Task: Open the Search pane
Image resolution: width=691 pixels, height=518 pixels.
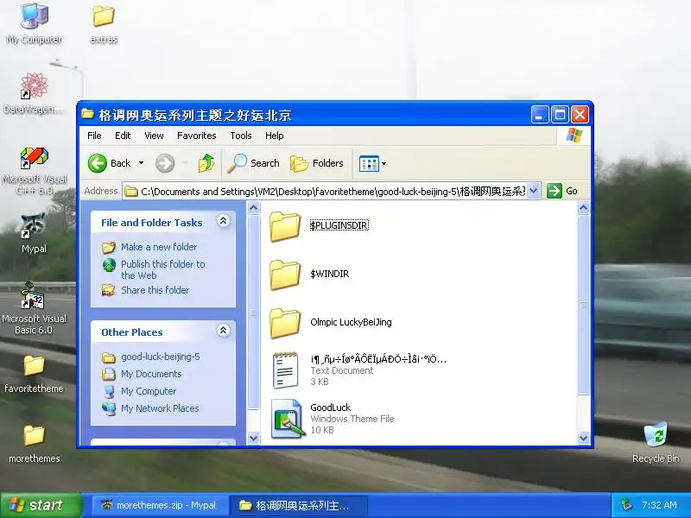Action: click(253, 163)
